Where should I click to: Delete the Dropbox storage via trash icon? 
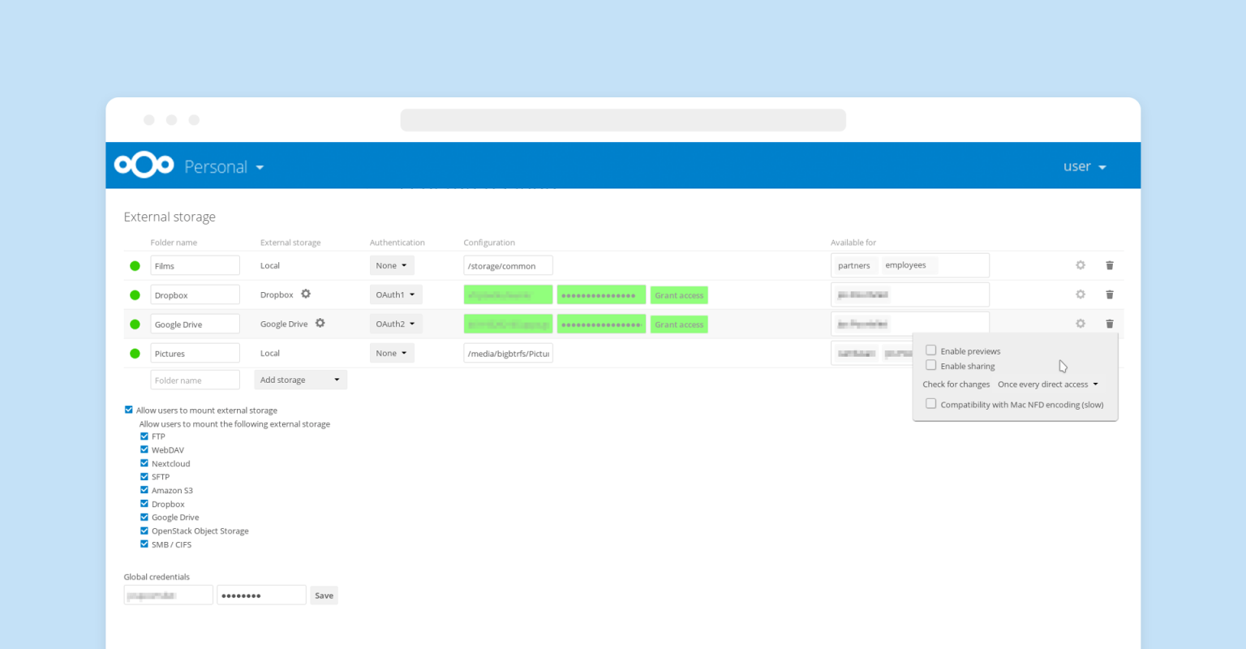[1110, 294]
